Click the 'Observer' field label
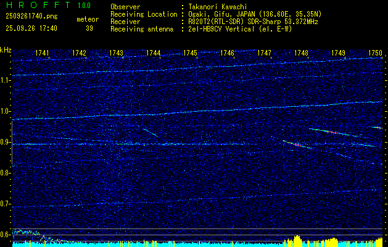The height and width of the screenshot is (247, 388). click(x=125, y=7)
